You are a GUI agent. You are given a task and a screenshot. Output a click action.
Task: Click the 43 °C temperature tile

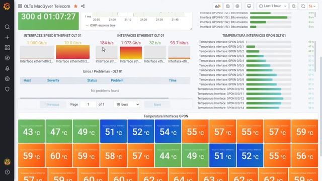point(31,131)
